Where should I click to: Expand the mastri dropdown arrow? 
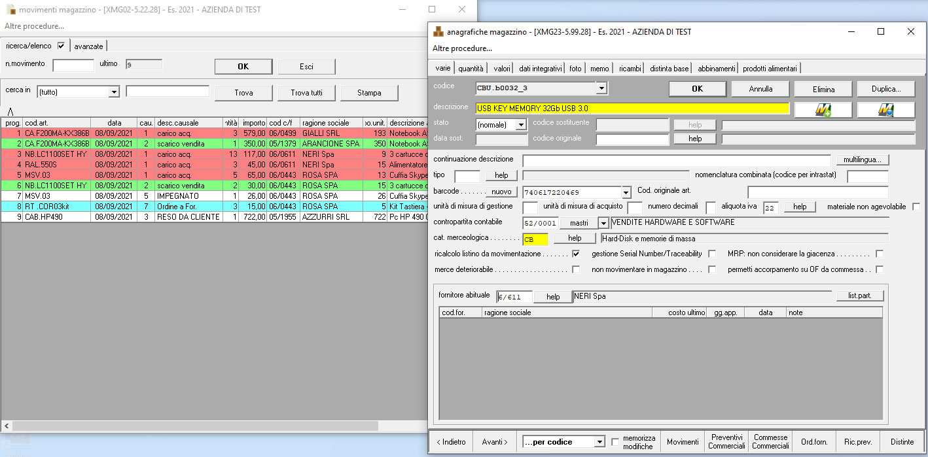pyautogui.click(x=603, y=223)
